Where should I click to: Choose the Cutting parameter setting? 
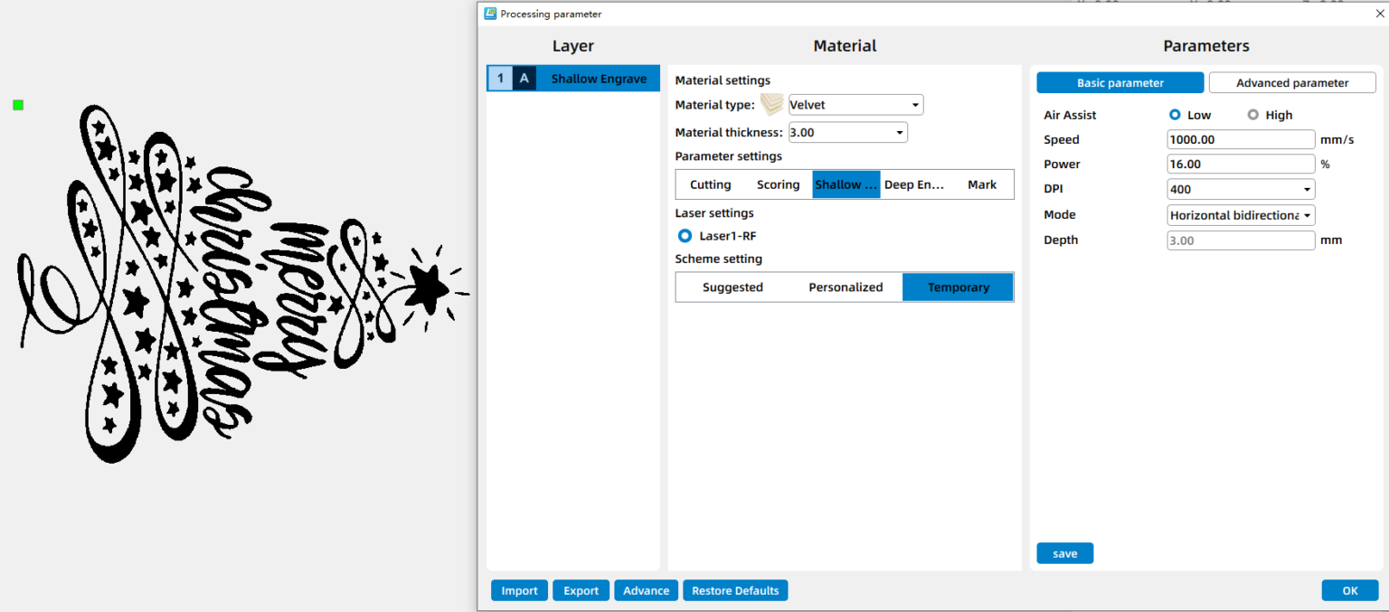[x=710, y=184]
